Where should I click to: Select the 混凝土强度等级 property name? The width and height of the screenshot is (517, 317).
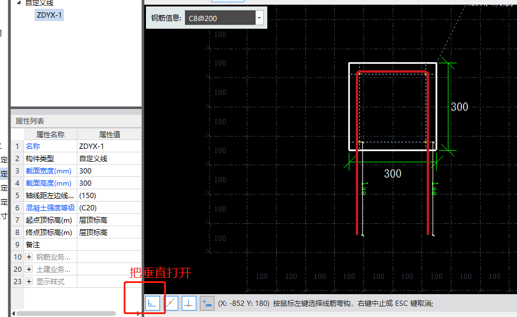coord(50,208)
